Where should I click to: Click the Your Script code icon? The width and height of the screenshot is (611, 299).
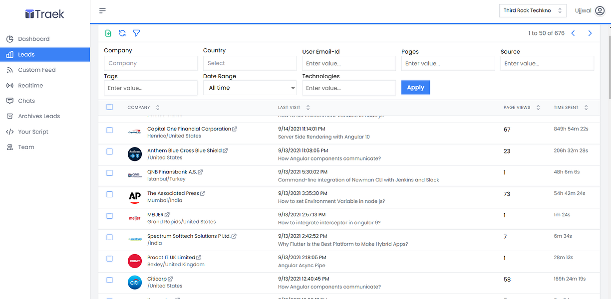9,132
